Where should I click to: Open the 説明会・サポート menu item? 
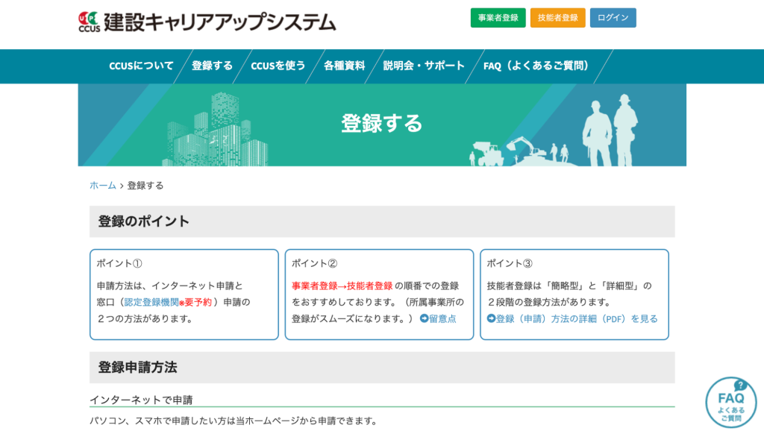[x=424, y=66]
